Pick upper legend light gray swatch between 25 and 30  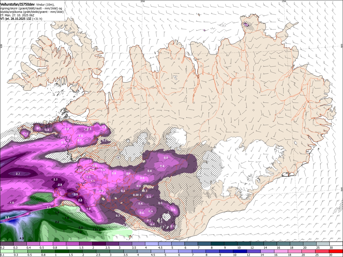click(323, 244)
